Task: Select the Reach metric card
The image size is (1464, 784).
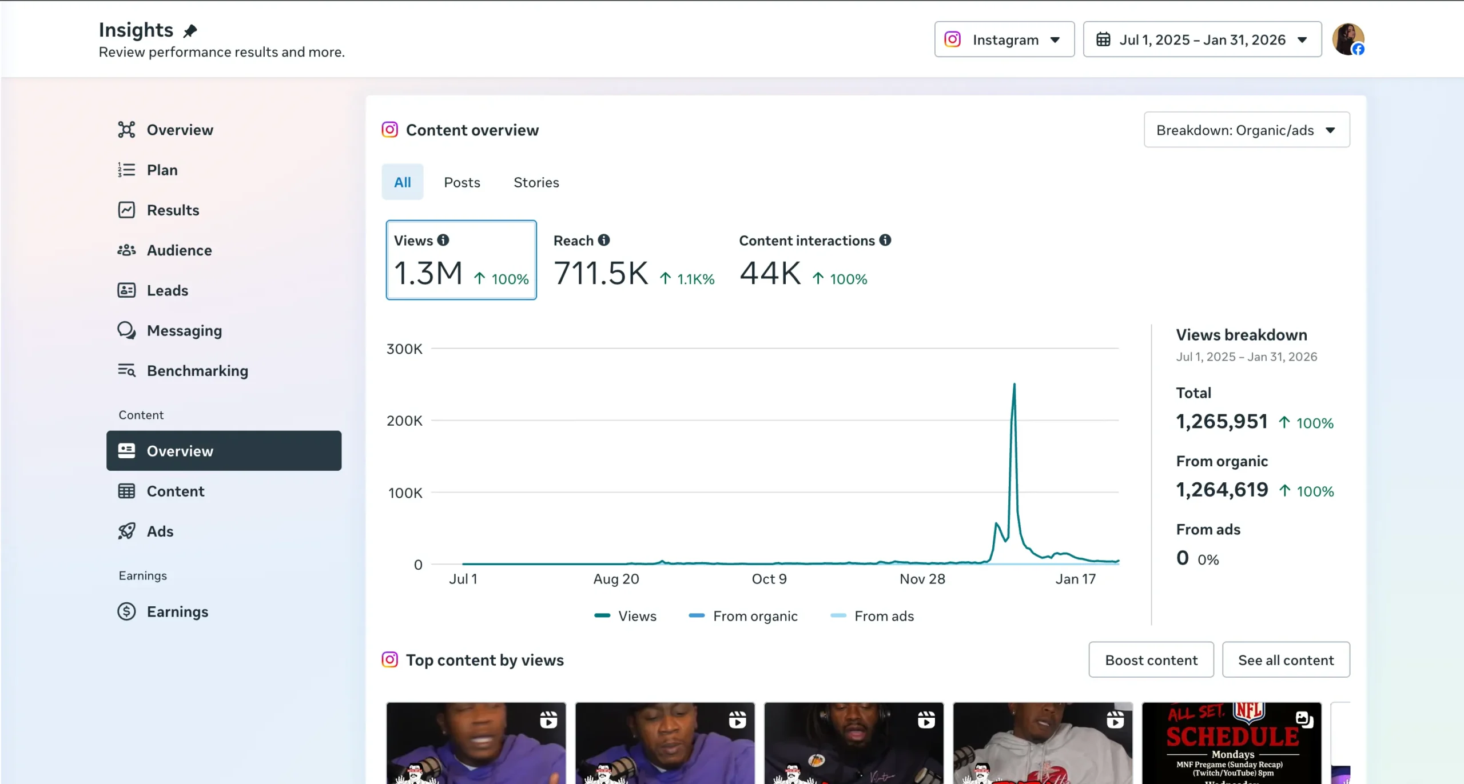Action: [x=634, y=260]
